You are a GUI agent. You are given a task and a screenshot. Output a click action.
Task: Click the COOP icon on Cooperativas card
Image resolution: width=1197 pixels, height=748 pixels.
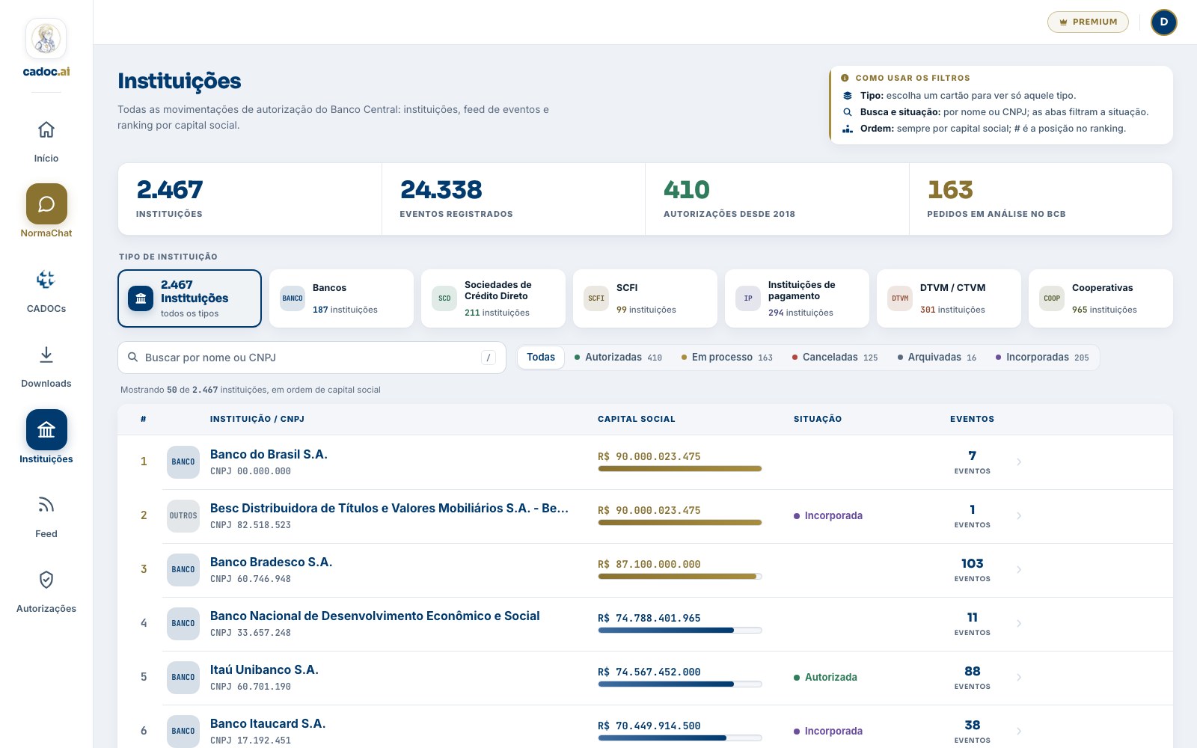click(1052, 298)
